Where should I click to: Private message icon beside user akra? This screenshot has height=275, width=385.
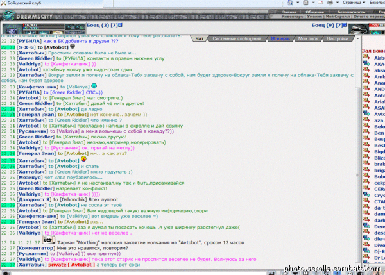pos(366,69)
